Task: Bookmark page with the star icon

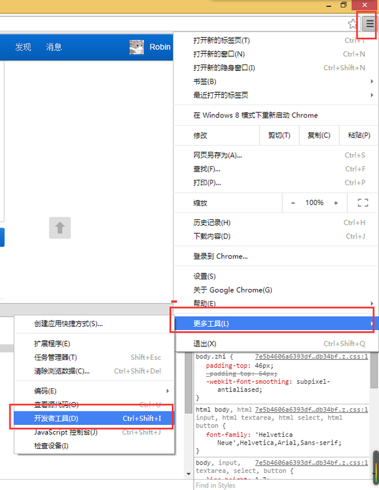Action: tap(352, 24)
